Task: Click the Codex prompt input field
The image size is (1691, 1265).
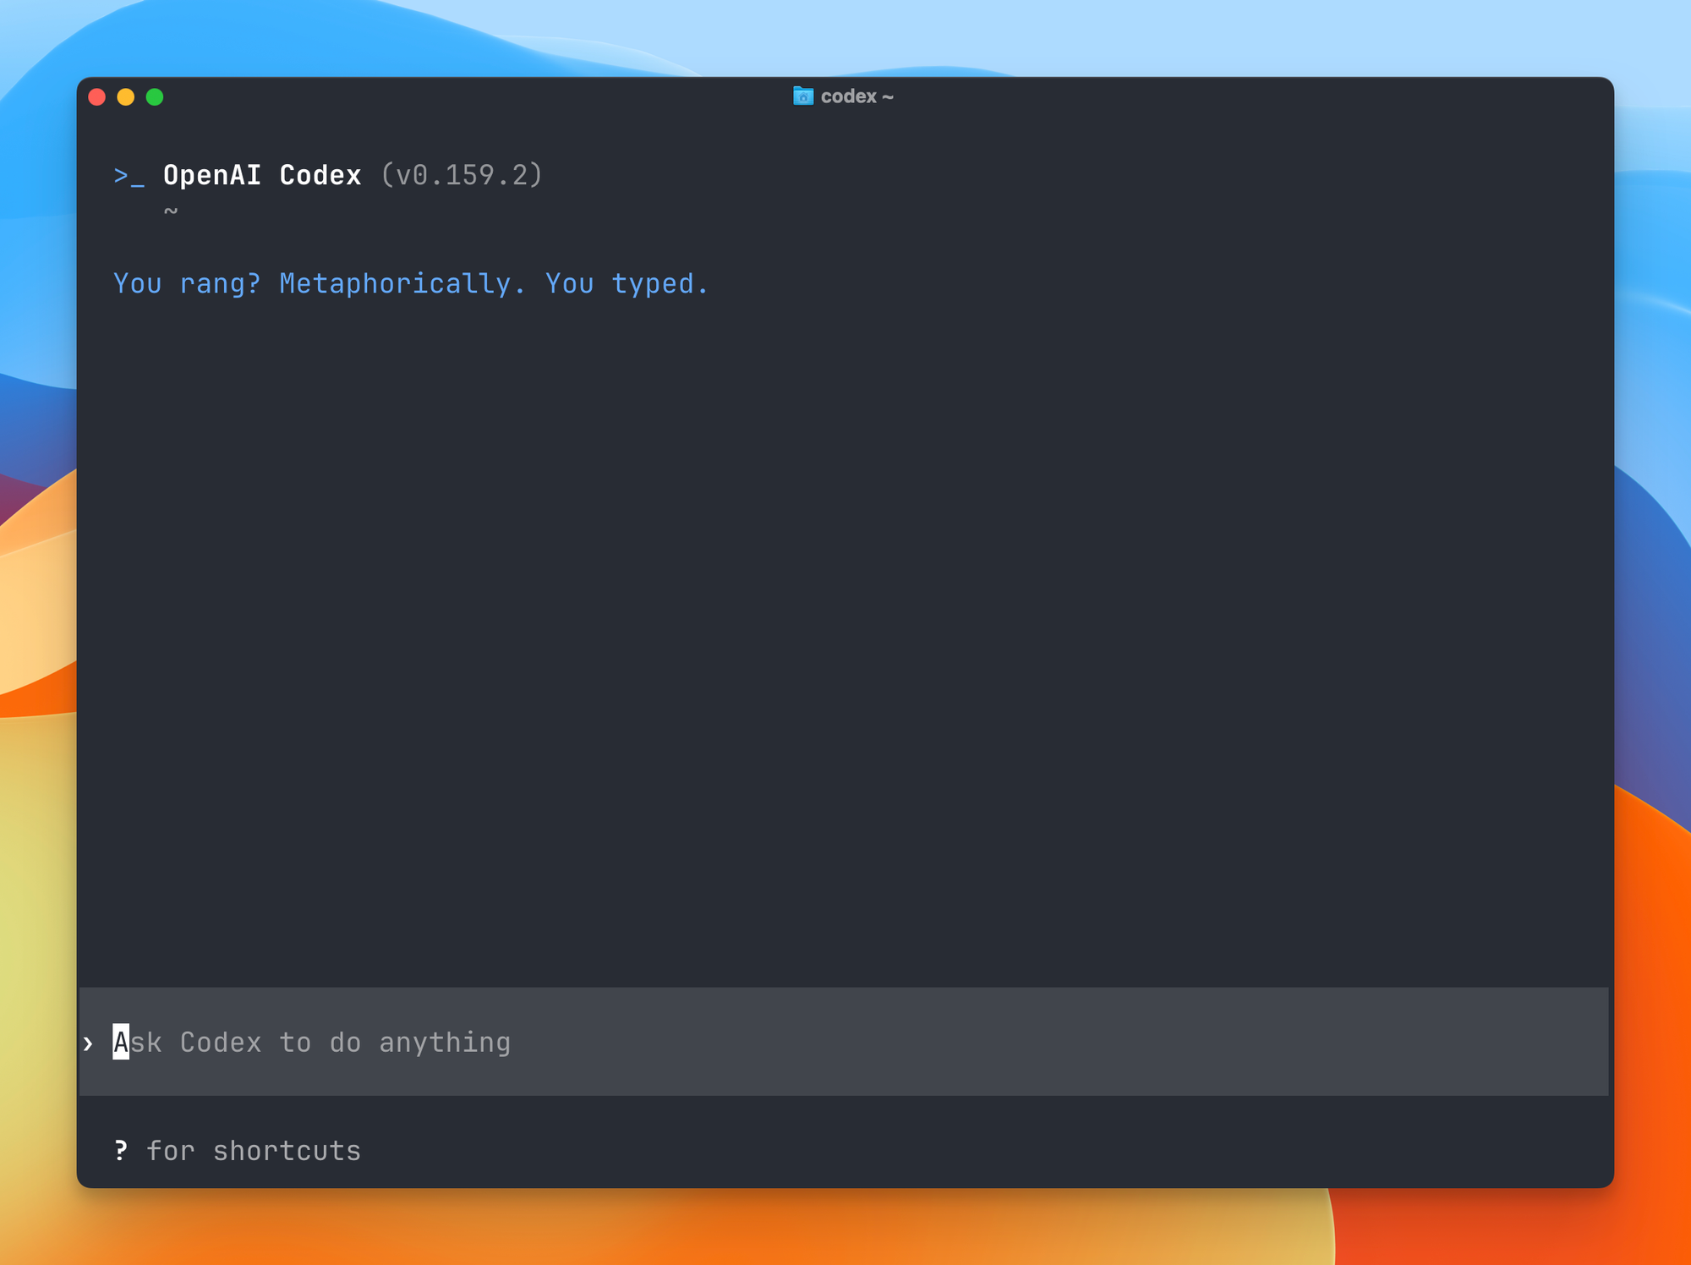Action: 844,1042
